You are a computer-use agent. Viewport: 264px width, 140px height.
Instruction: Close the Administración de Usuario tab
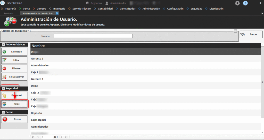tap(57, 13)
